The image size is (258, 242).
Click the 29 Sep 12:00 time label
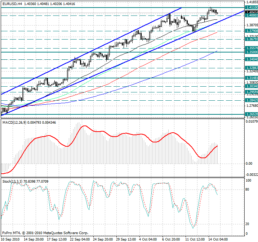pyautogui.click(x=126, y=239)
